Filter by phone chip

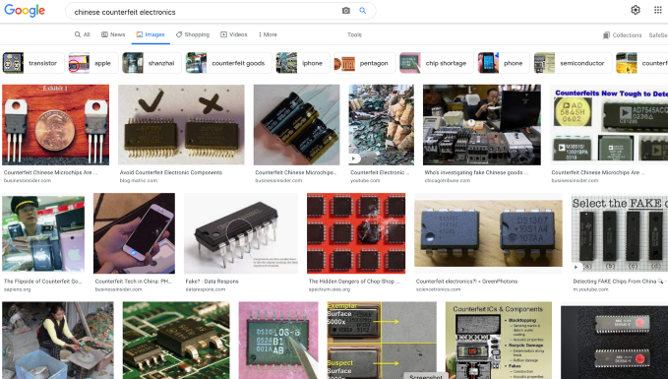tap(504, 63)
